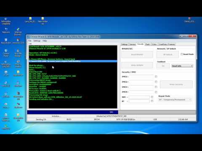Click the IMEI4 input field
202x151 pixels.
click(x=141, y=92)
